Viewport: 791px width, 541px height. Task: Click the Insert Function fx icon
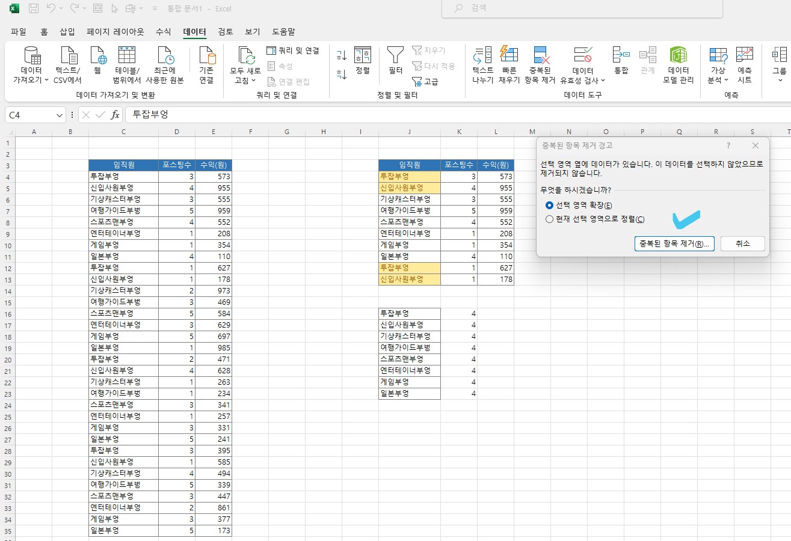(x=115, y=115)
